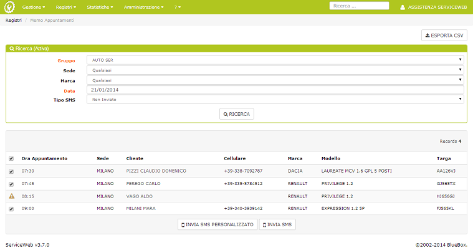Click the Ricerca (Attiva) panel header
This screenshot has height=248, width=473.
237,49
